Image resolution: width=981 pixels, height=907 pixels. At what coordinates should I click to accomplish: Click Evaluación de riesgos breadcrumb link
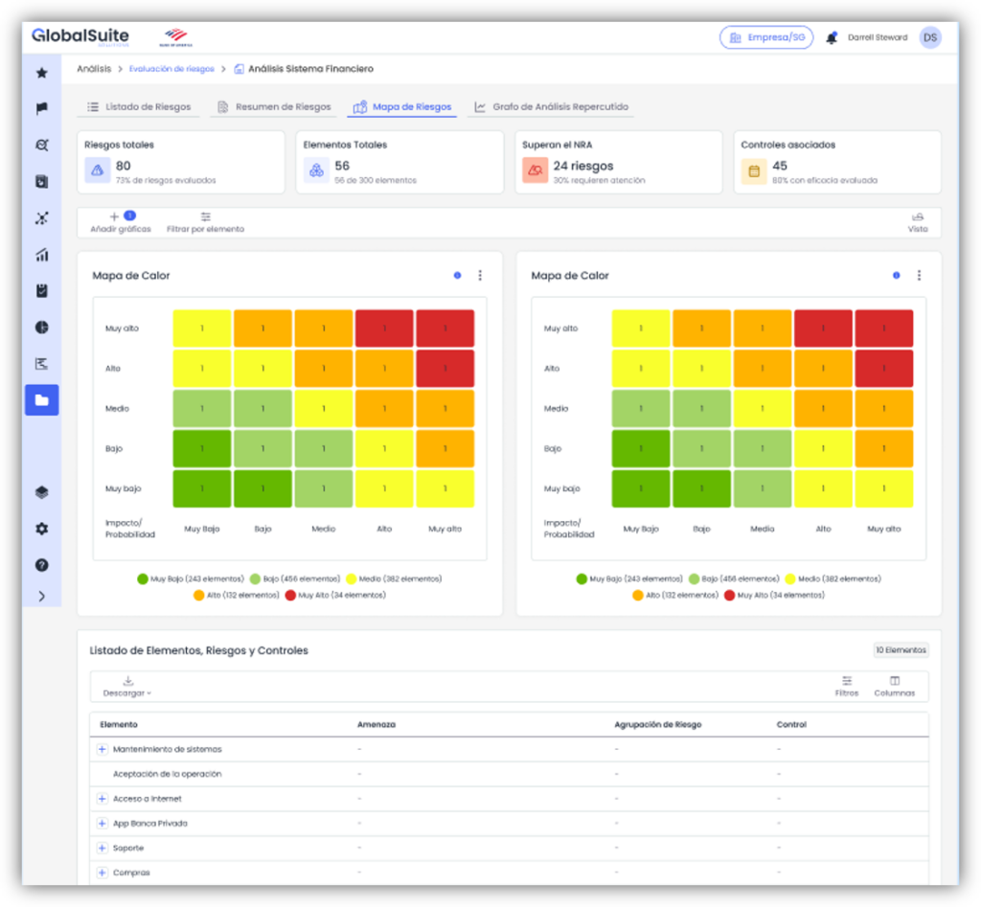(x=172, y=69)
